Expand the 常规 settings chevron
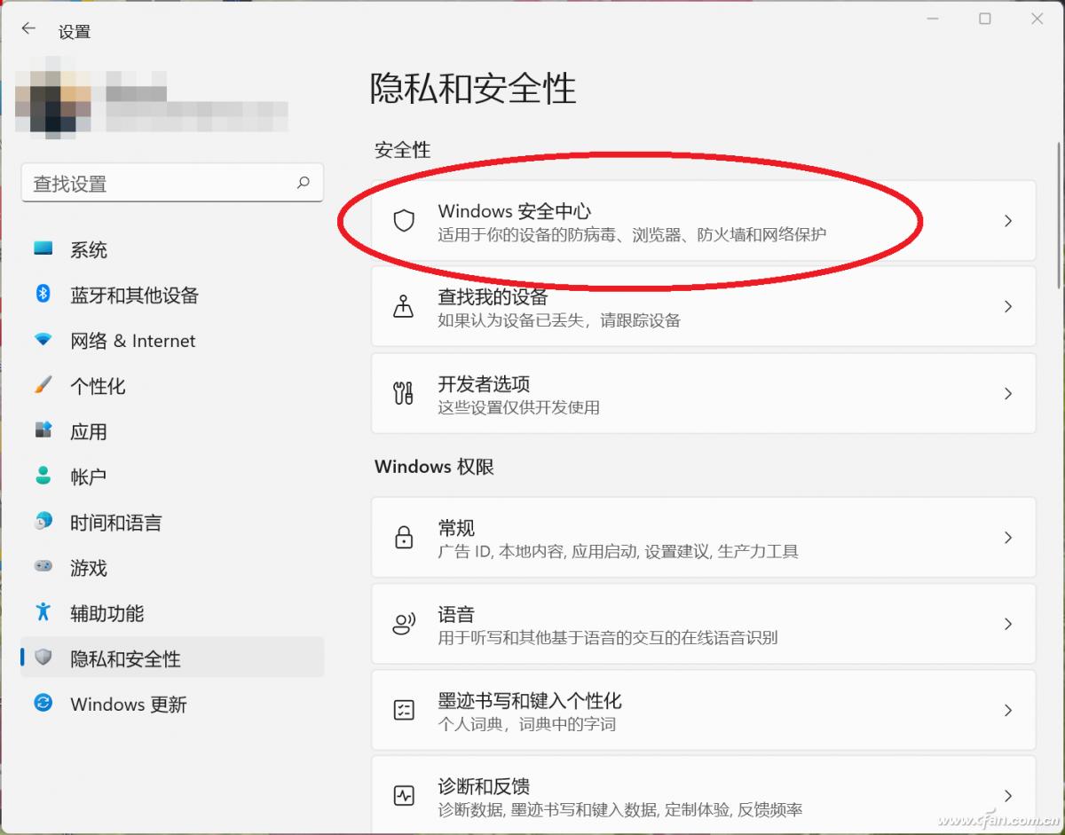This screenshot has width=1065, height=835. click(1008, 538)
